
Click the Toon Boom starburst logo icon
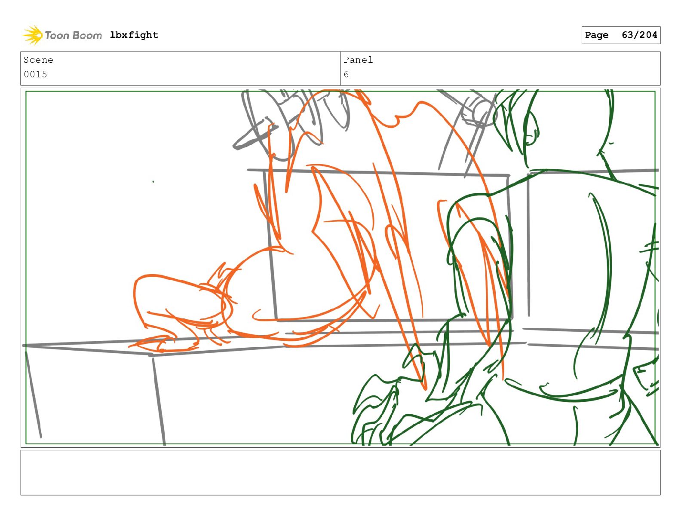point(33,35)
